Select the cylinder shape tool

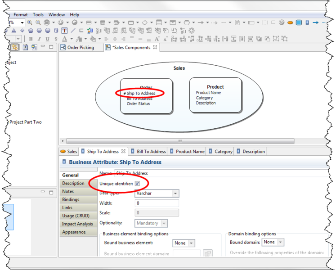pyautogui.click(x=56, y=31)
